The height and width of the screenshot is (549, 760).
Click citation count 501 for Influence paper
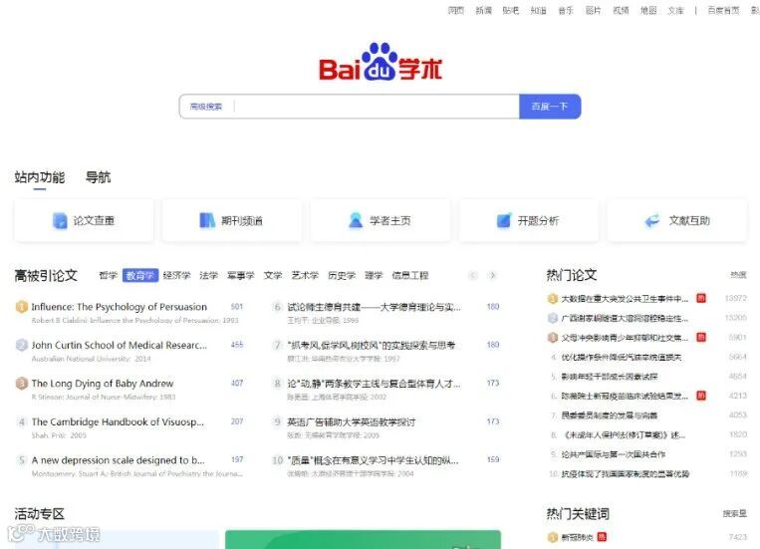coord(237,307)
